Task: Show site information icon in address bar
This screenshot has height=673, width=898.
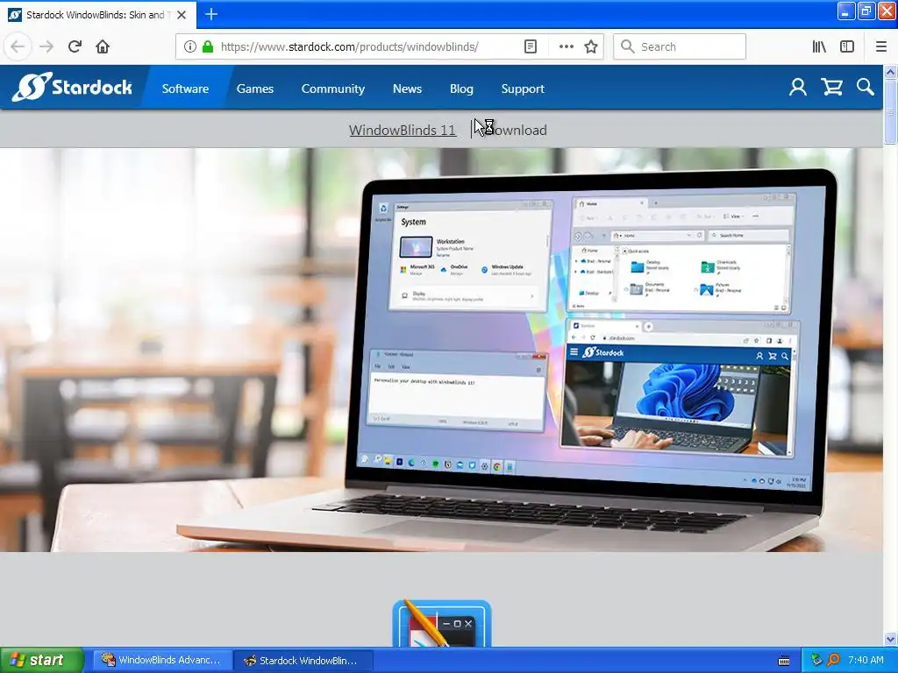Action: (190, 46)
